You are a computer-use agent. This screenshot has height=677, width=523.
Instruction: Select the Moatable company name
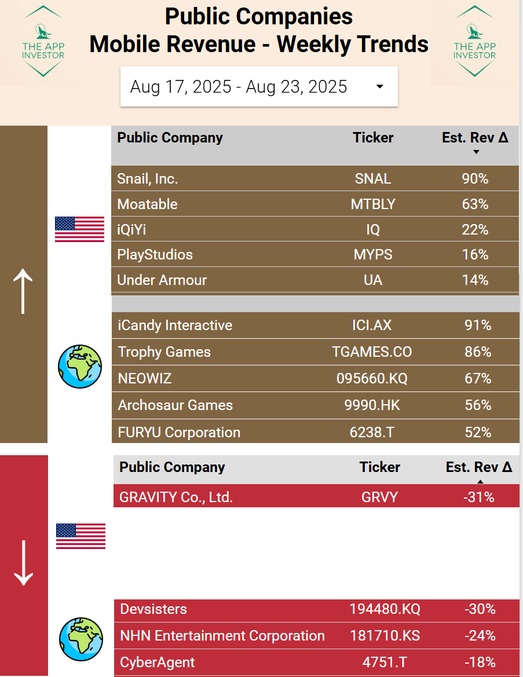(x=147, y=204)
